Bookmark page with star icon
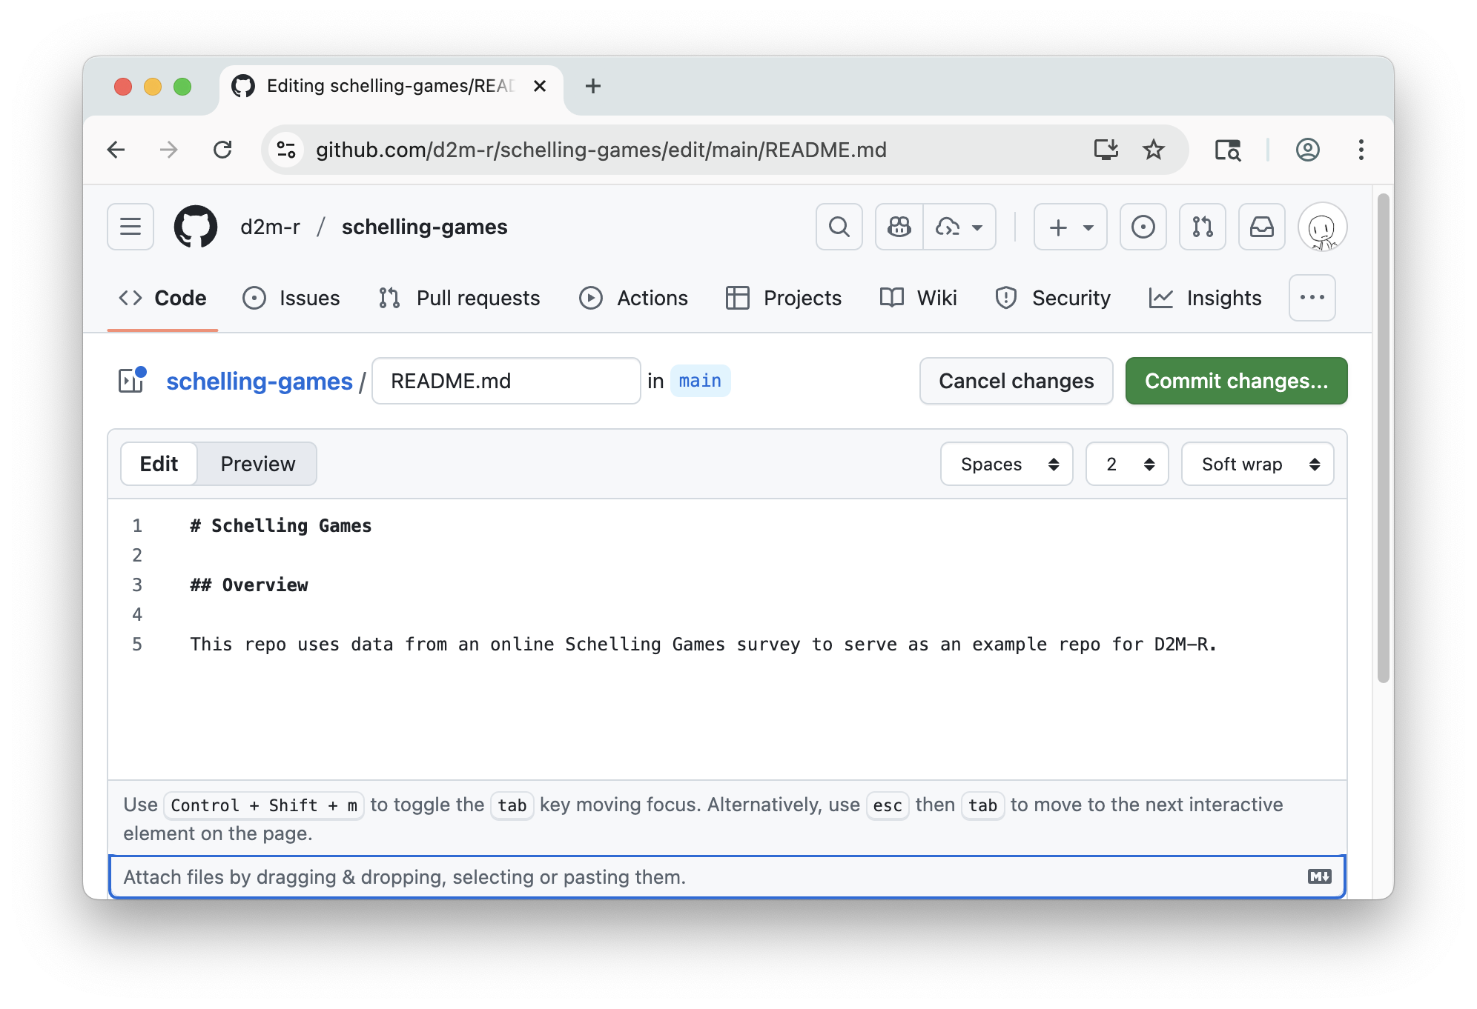1477x1009 pixels. click(1153, 150)
